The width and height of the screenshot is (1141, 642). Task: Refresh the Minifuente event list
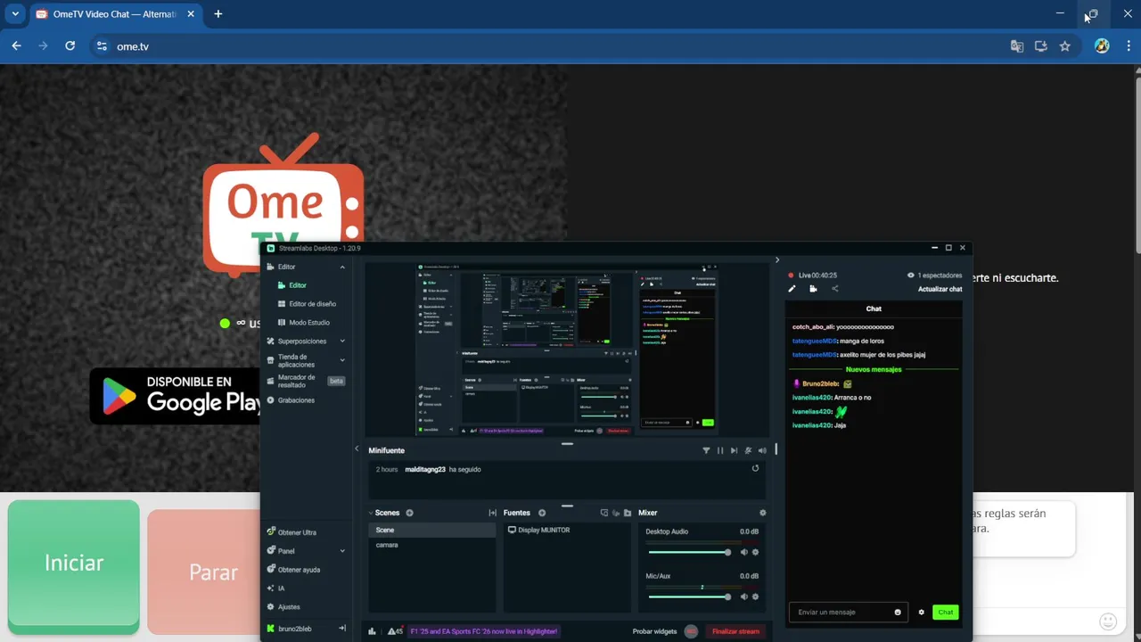pyautogui.click(x=755, y=468)
